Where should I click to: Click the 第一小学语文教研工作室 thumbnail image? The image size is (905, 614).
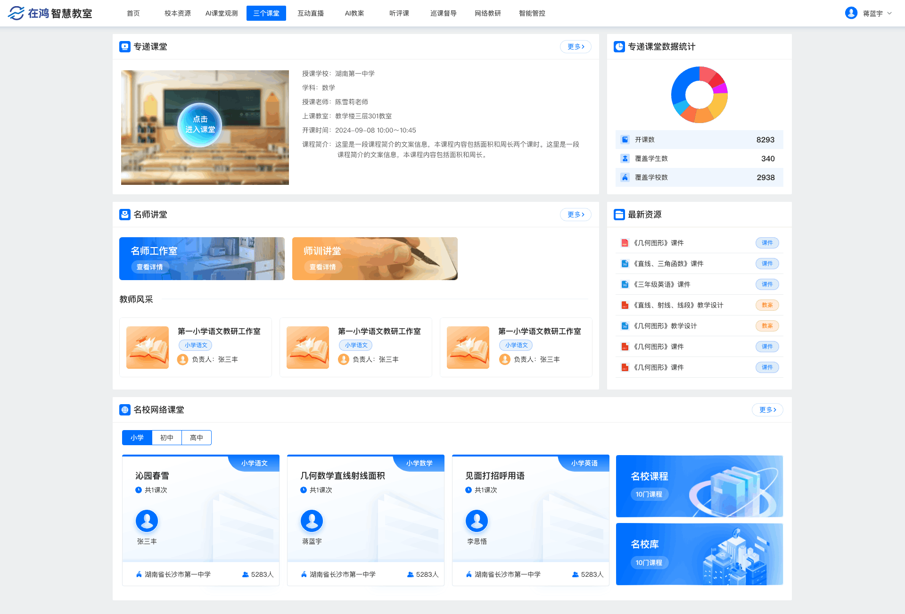147,348
